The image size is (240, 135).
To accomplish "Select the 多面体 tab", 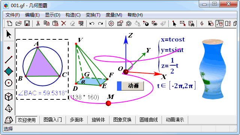I will [x=76, y=120].
